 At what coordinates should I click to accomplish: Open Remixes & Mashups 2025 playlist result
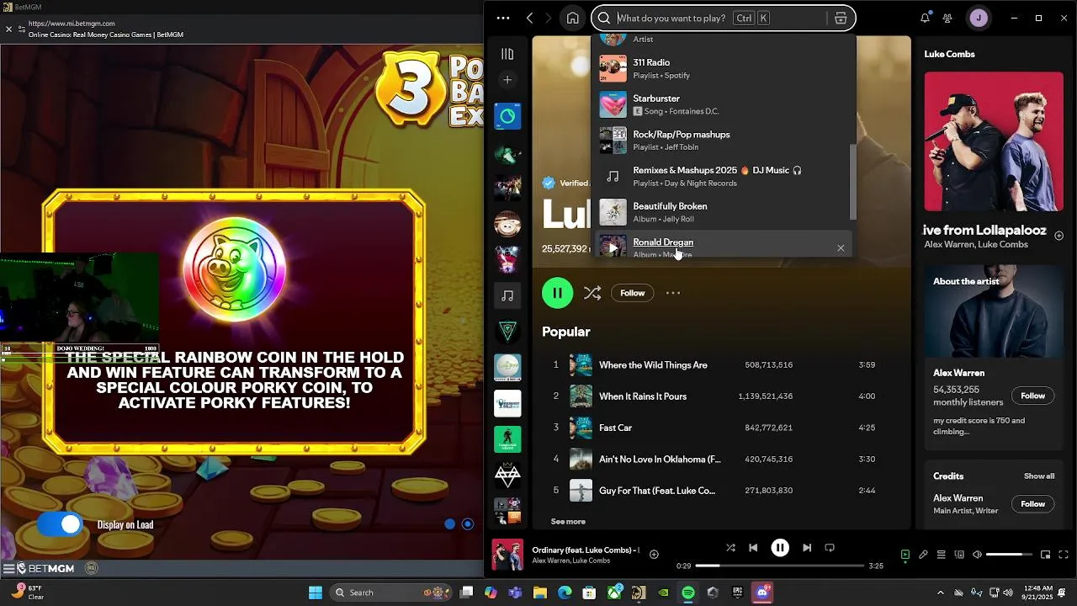click(x=724, y=176)
